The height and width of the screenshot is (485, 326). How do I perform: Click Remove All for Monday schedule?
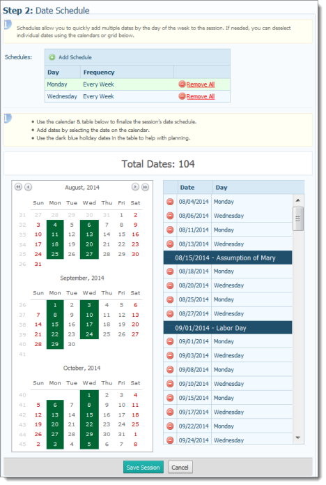click(x=201, y=84)
